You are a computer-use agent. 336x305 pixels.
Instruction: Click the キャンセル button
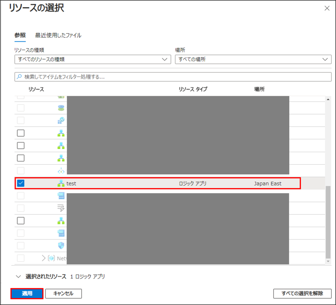coord(63,294)
